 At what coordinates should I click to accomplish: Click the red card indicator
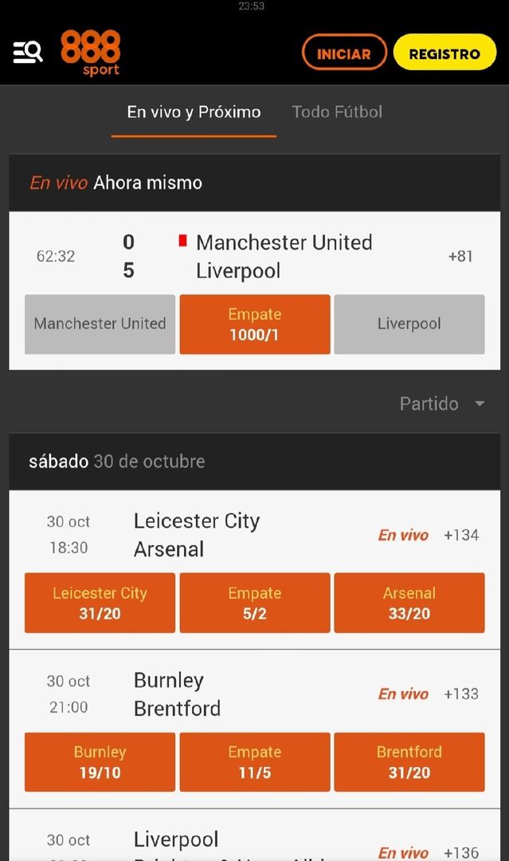(x=182, y=241)
